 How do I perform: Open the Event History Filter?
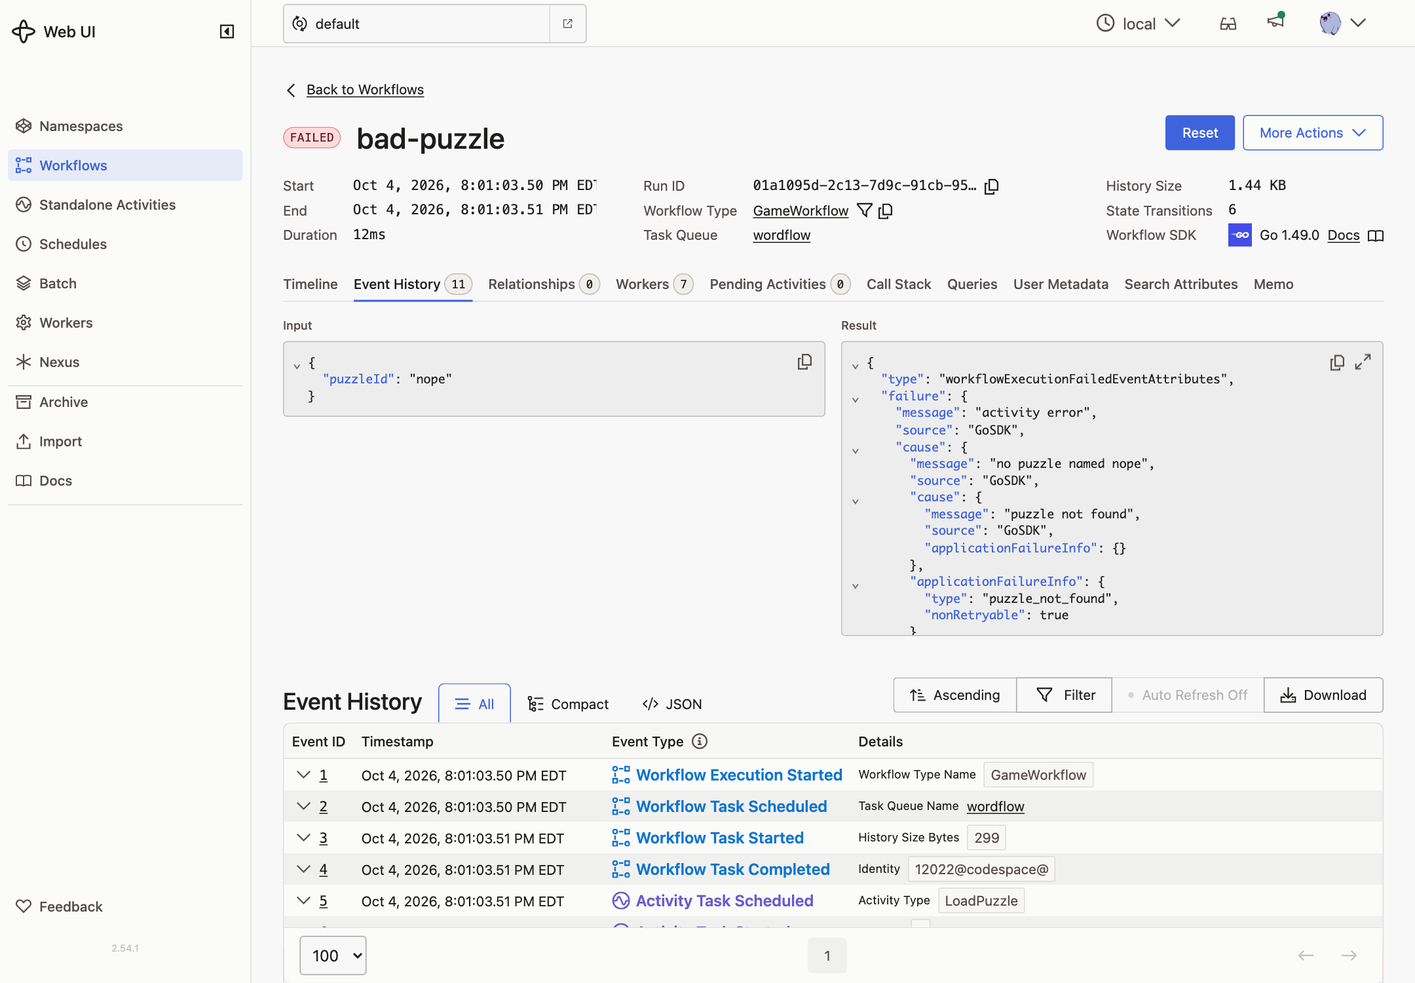[1065, 695]
